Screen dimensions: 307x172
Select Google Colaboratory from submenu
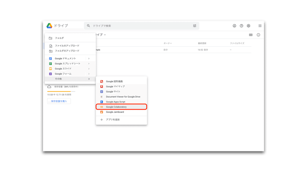tap(121, 107)
